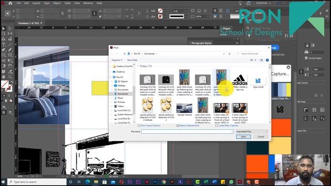Open Chrome from the taskbar
Viewport: 331px width, 186px height.
click(164, 182)
